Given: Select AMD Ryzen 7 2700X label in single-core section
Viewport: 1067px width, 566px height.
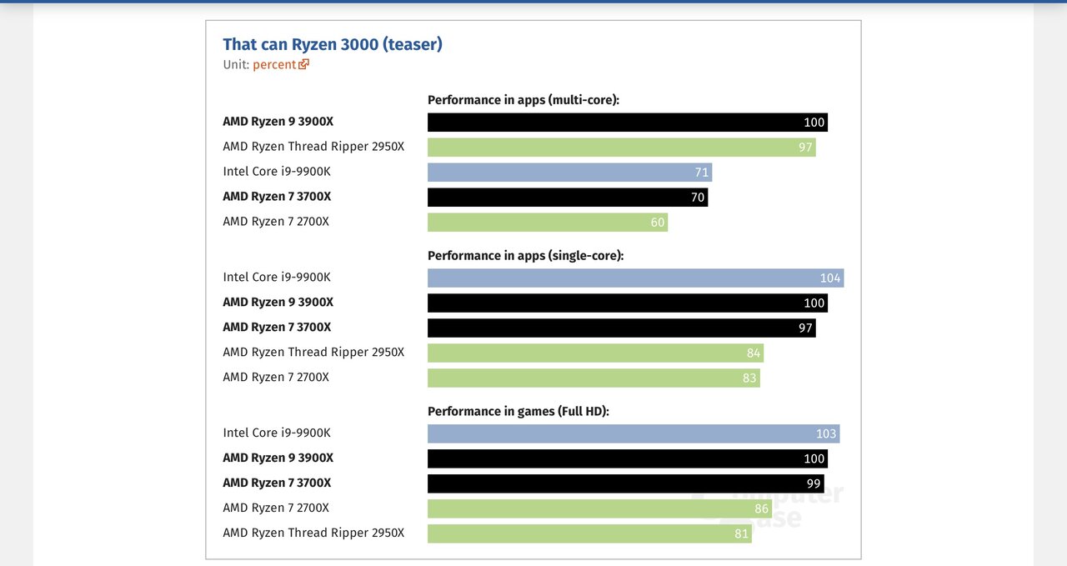Looking at the screenshot, I should 276,378.
